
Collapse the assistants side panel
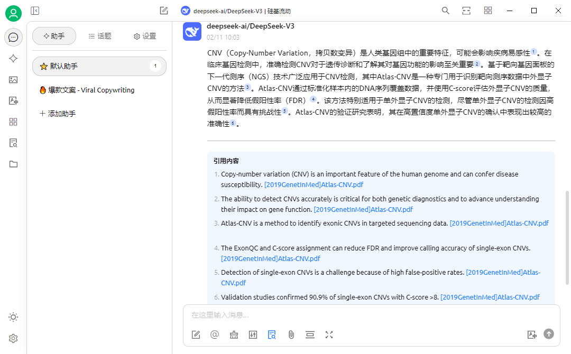[35, 11]
